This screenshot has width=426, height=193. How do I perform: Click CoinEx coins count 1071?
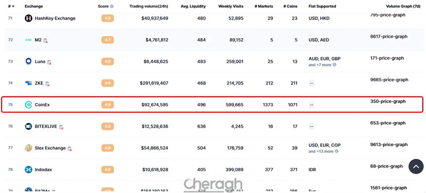coord(292,105)
